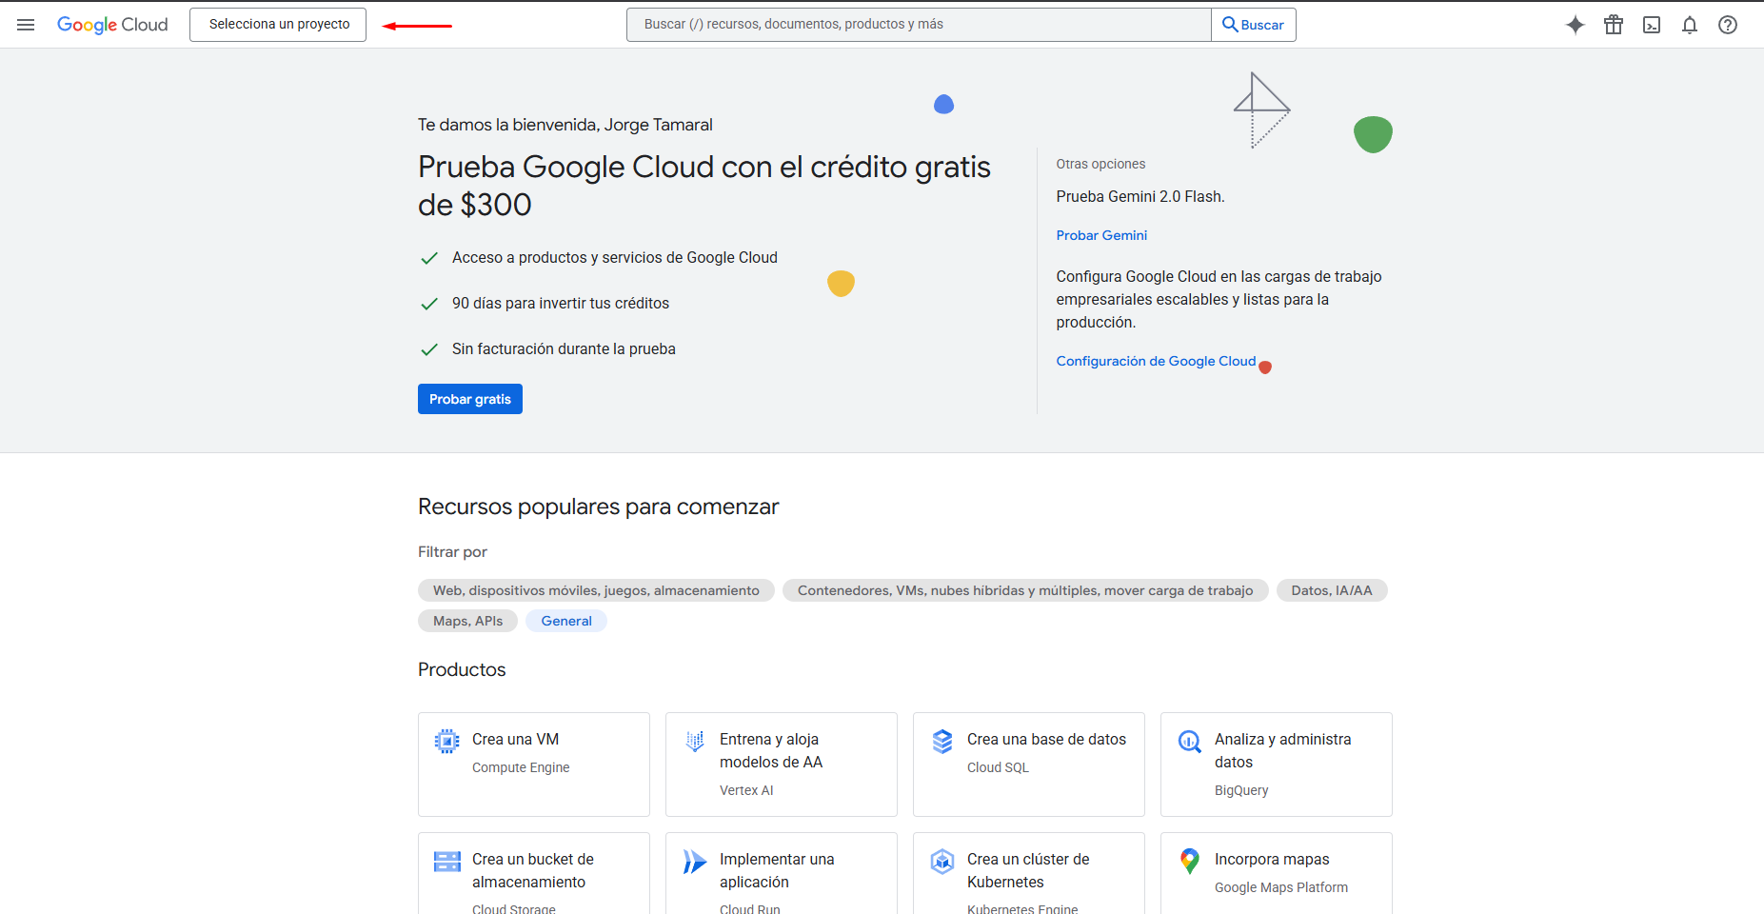Select the 'Web, dispositivos móviles' filter chip
The width and height of the screenshot is (1764, 914).
click(596, 590)
